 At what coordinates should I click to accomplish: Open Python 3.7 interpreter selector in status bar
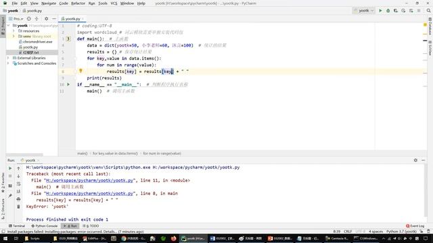coord(401,232)
